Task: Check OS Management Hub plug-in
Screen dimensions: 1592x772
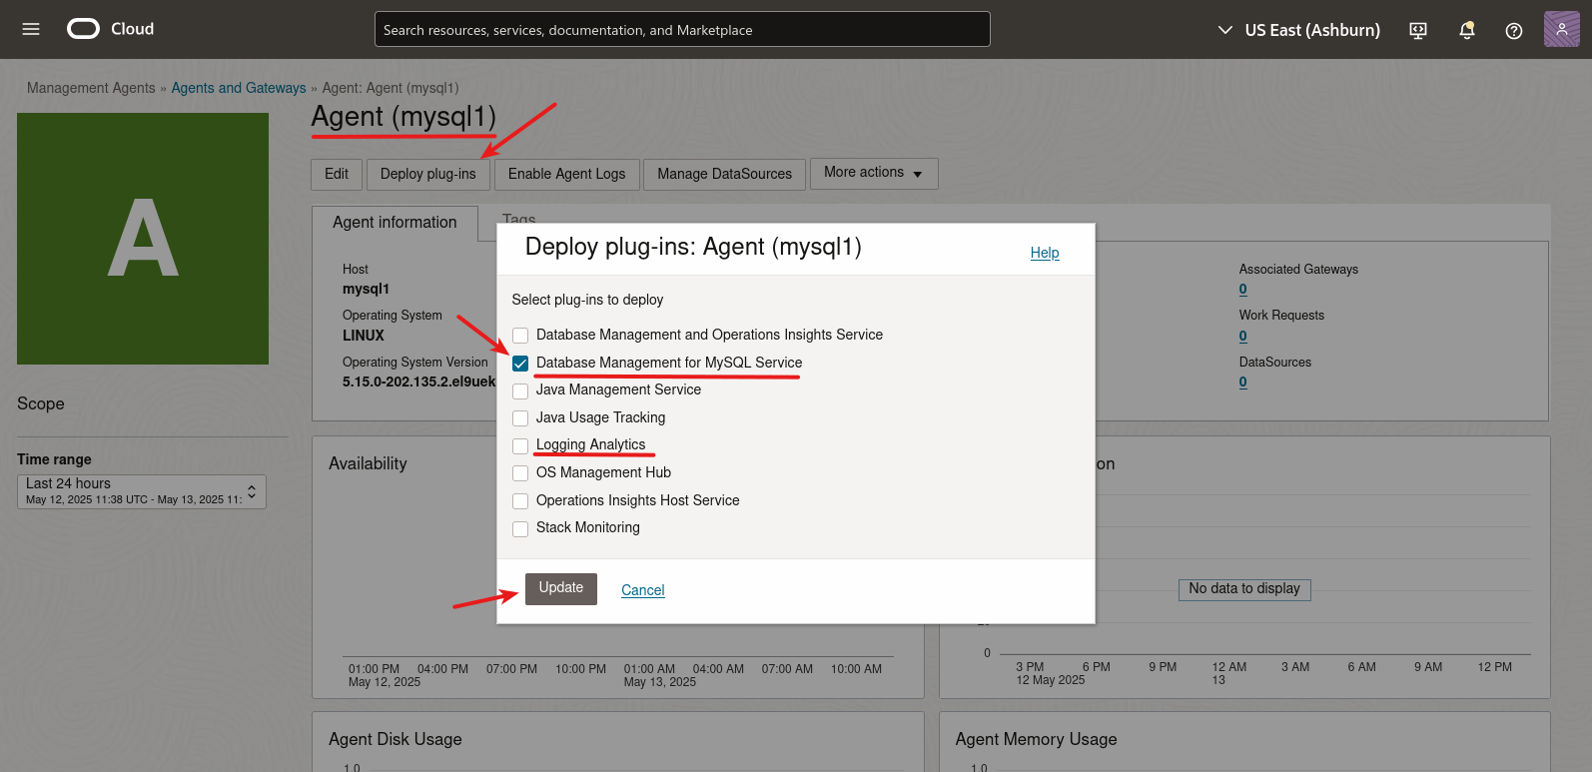Action: [520, 473]
